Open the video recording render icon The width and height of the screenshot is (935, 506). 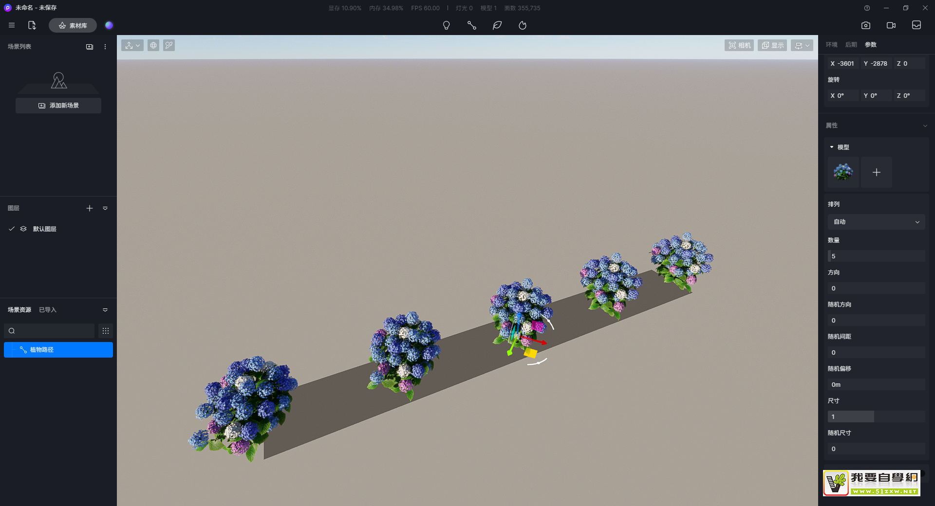(x=891, y=25)
